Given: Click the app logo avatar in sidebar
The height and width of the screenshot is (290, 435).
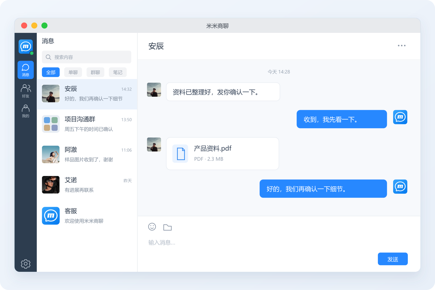Looking at the screenshot, I should point(26,46).
